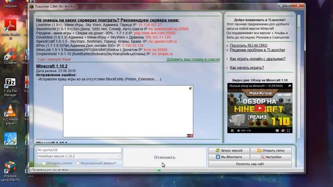Click server IP mc.speed-craft.ru
Viewport: 333px width, 187px height.
162,42
